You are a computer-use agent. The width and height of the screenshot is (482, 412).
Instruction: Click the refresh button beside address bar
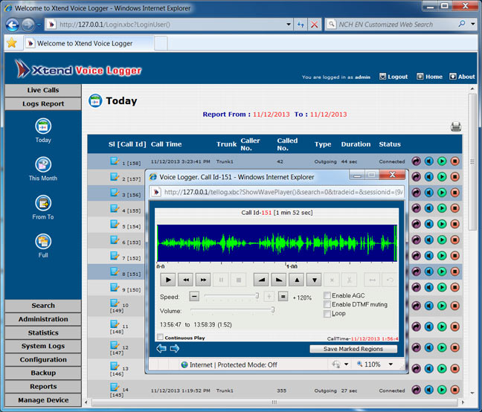pos(301,25)
